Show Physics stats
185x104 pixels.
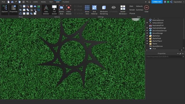pos(132,14)
